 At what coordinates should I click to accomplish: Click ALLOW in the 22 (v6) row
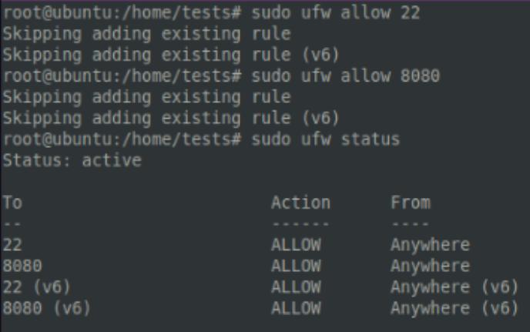click(x=295, y=287)
